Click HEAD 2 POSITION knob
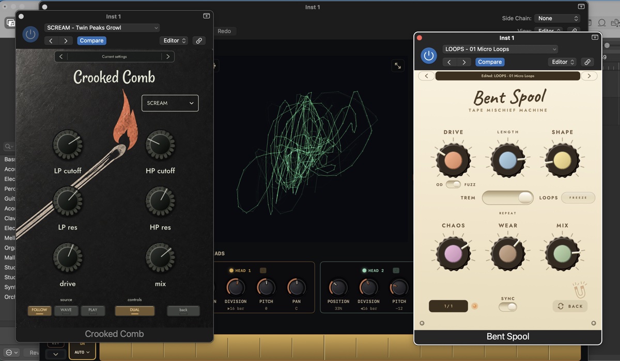 (338, 287)
